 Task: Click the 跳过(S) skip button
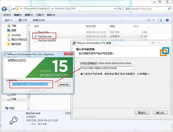(142, 113)
